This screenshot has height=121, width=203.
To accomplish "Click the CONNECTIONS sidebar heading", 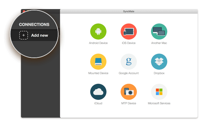I will tap(34, 25).
